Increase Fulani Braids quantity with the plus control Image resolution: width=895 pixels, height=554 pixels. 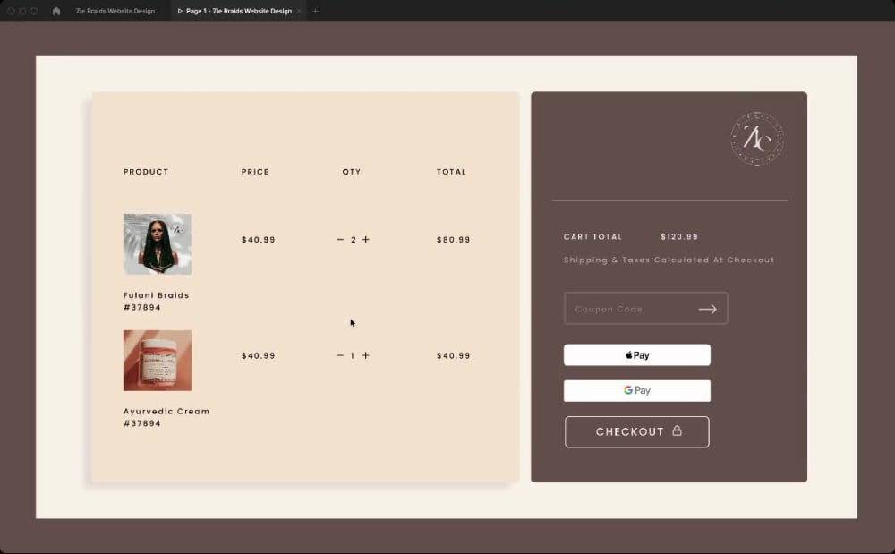(365, 239)
